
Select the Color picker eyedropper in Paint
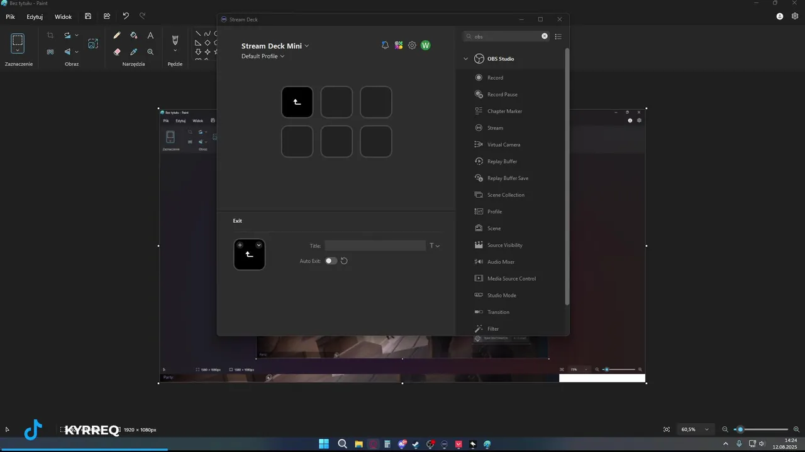pos(133,52)
